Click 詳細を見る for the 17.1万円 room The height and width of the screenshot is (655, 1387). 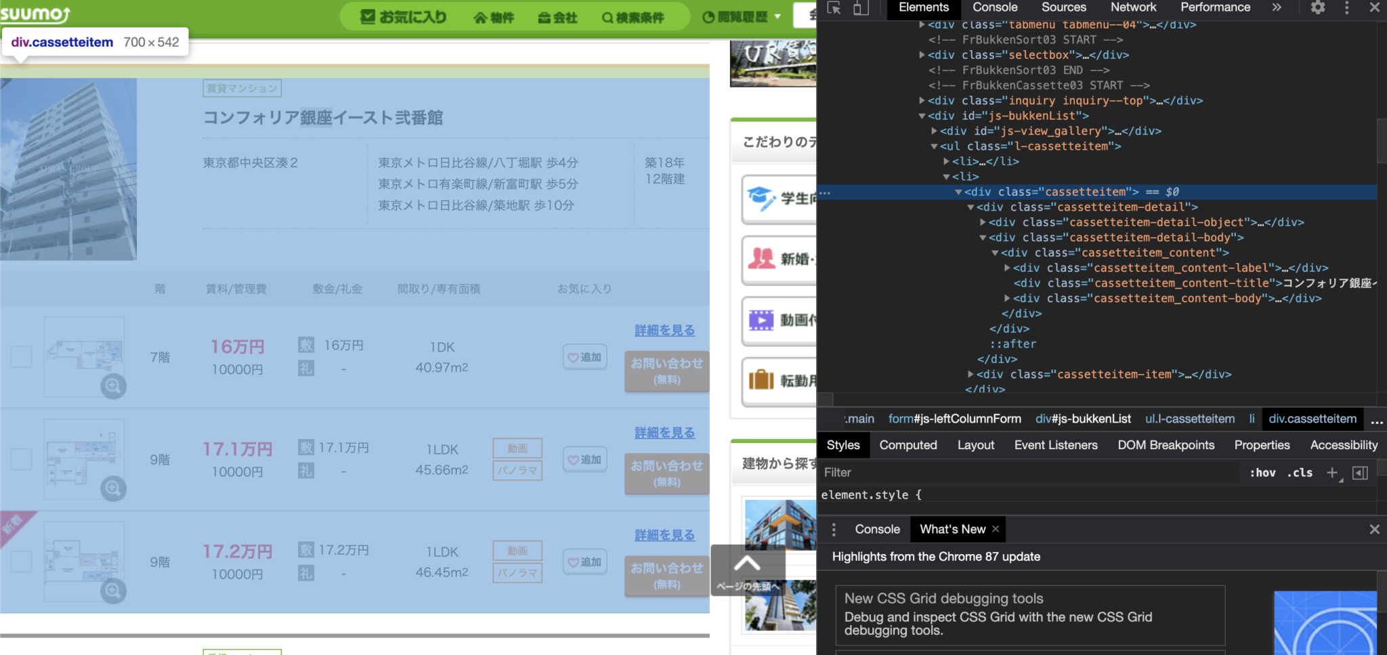pyautogui.click(x=664, y=433)
